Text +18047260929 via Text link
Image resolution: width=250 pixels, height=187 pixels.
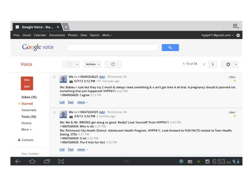(71, 150)
